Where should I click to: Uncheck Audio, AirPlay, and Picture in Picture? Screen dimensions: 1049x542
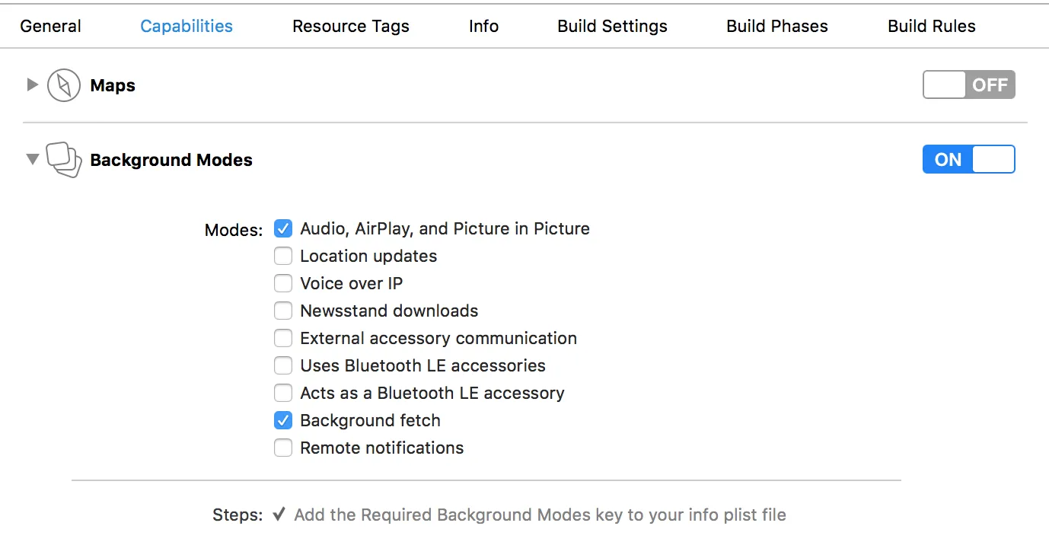[283, 228]
